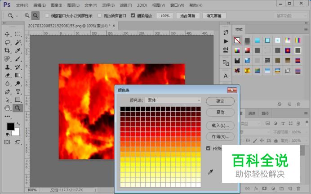Open layer opacity dropdown
The height and width of the screenshot is (194, 311).
(x=306, y=132)
